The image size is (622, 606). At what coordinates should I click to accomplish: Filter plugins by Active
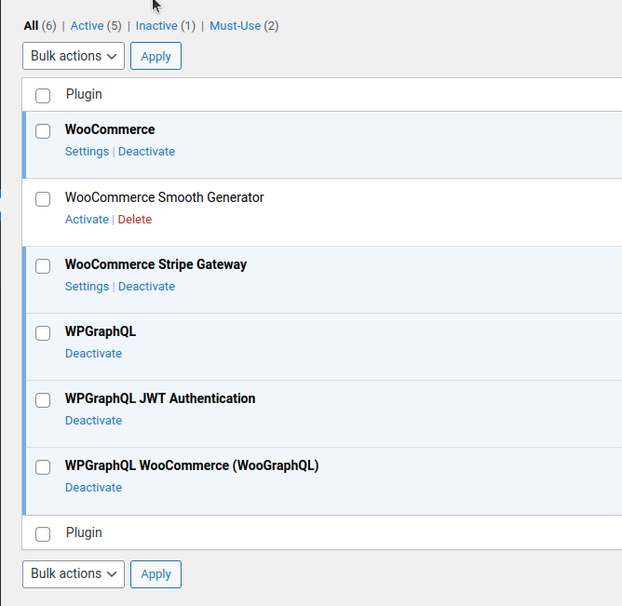pos(87,26)
